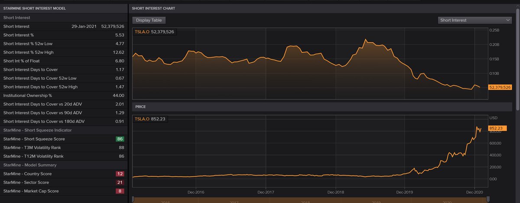Screen dimensions: 520x203
Task: Click the Short Interest Days to Cover value 1.17
Action: 120,70
